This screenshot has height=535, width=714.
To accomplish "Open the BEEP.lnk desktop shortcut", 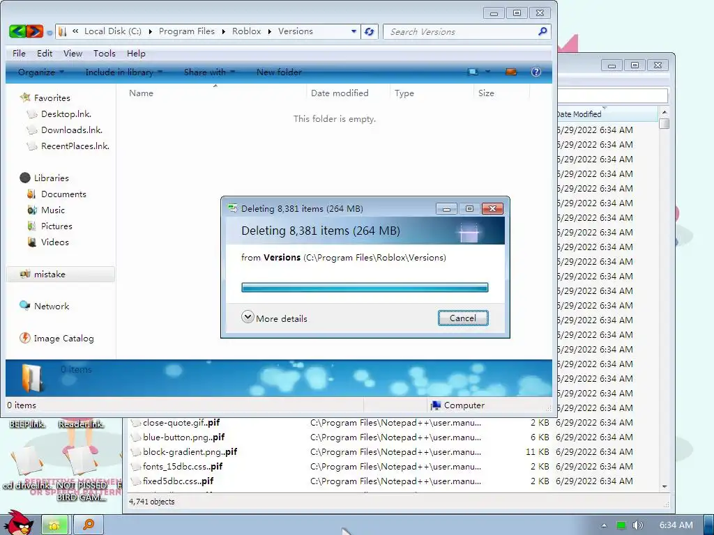I will coord(27,424).
